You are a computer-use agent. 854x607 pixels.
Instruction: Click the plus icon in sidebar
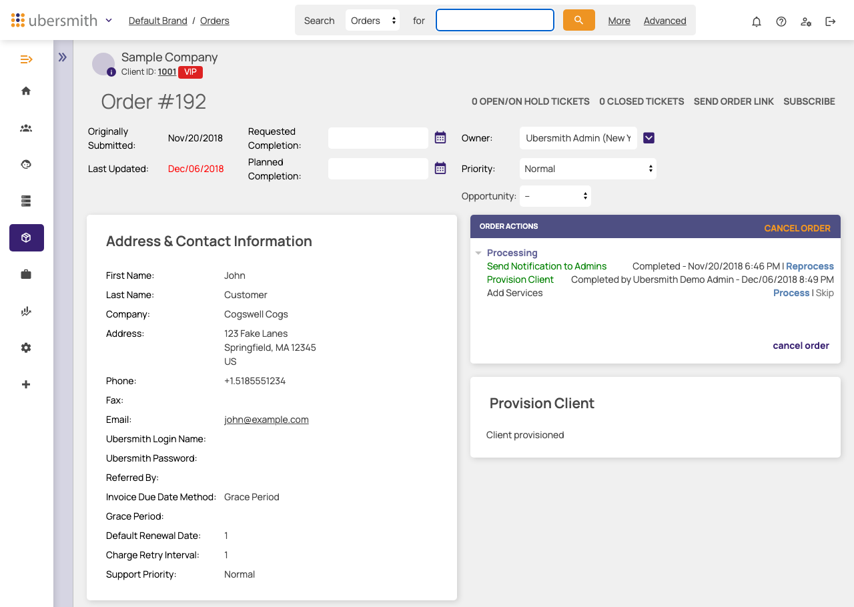coord(26,384)
